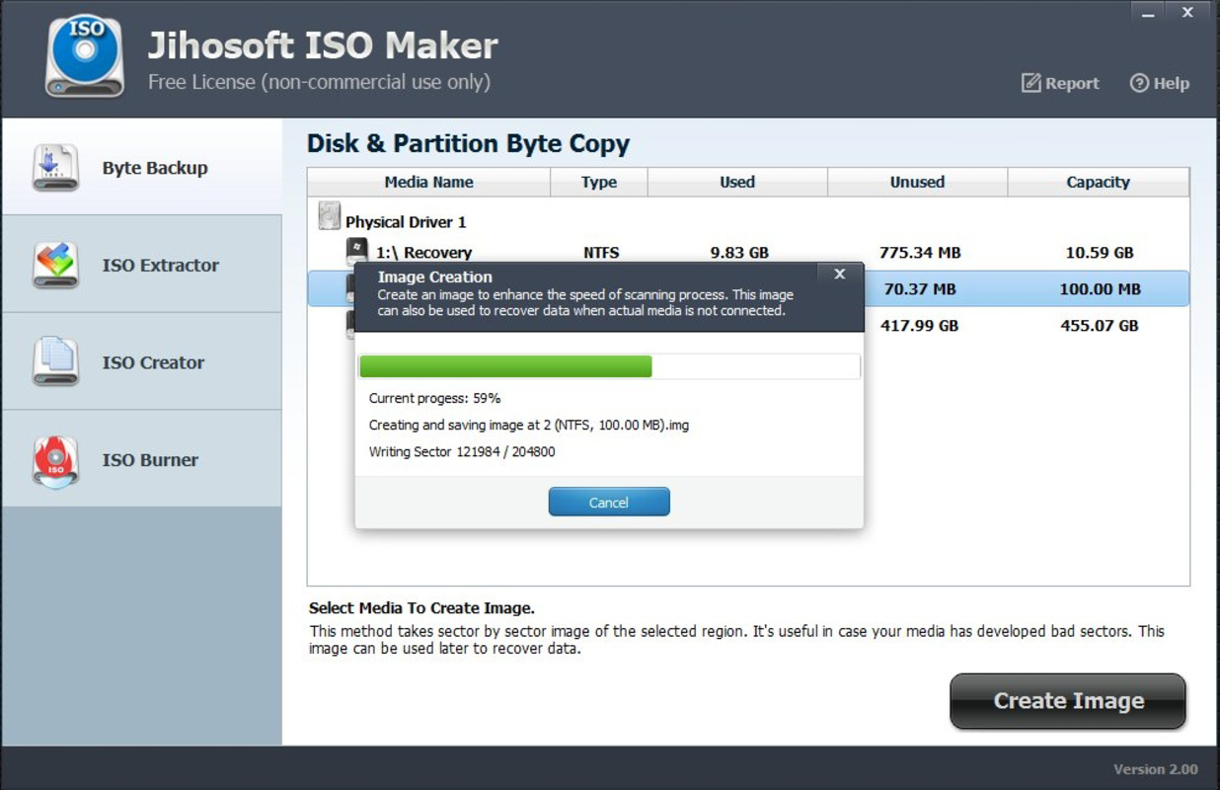Sort by the Unused column header
Viewport: 1220px width, 790px height.
[x=917, y=182]
